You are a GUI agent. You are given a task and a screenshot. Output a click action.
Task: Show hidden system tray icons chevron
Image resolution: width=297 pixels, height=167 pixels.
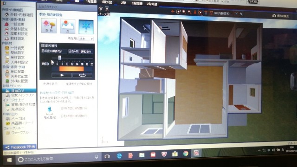tap(259, 151)
